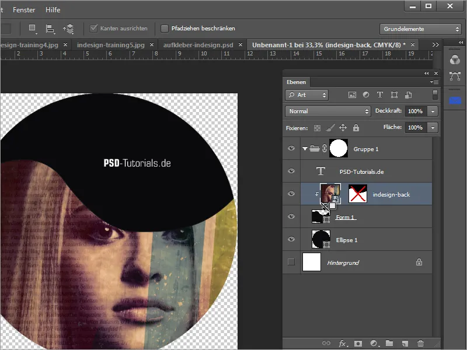Select the Ebenen panel tab
467x350 pixels.
pyautogui.click(x=296, y=82)
